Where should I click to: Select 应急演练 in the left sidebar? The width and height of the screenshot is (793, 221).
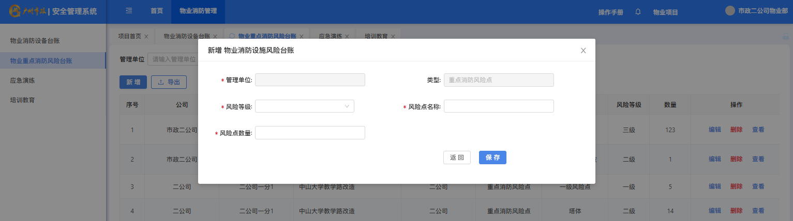point(22,81)
